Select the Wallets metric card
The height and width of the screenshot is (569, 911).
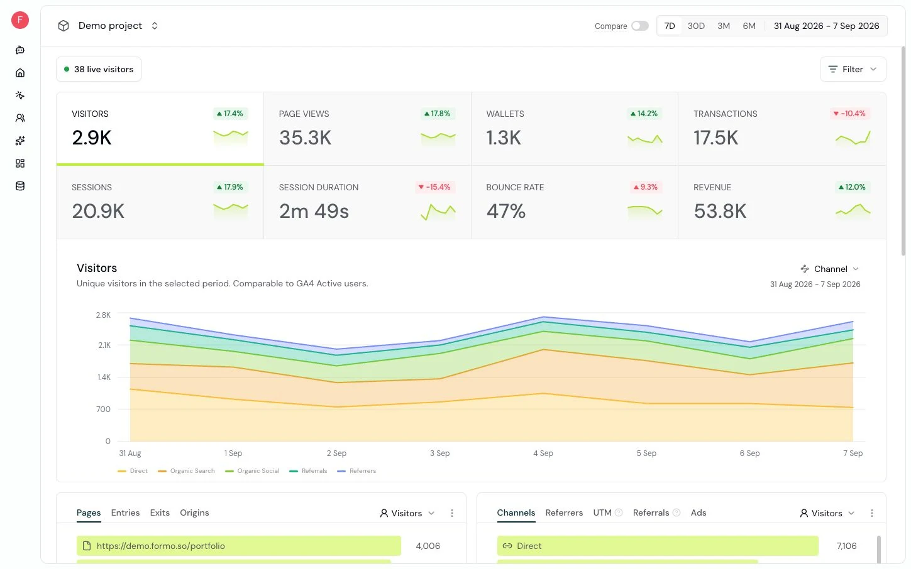[575, 129]
